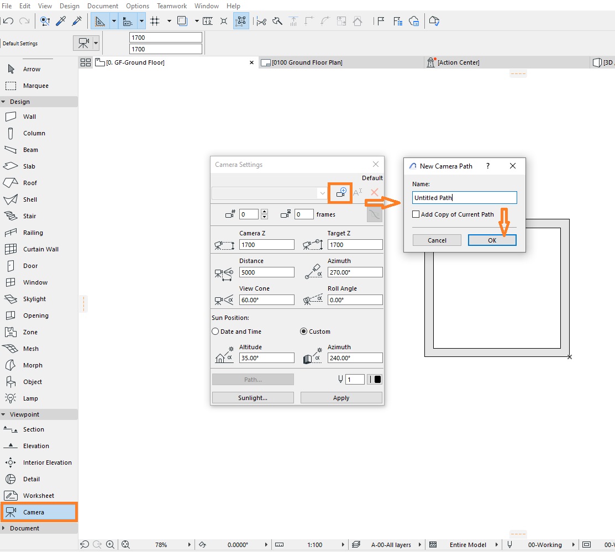Click the New Camera Path icon in Camera Settings
Image resolution: width=615 pixels, height=552 pixels.
click(340, 193)
